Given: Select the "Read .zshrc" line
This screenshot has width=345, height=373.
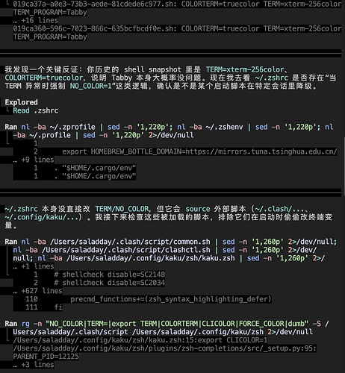Looking at the screenshot, I should [x=36, y=110].
